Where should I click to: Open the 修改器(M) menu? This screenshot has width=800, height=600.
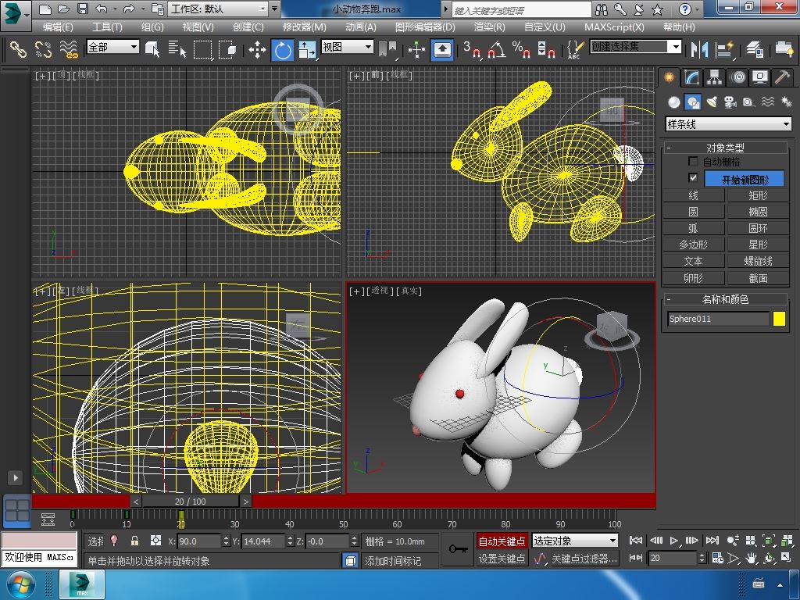coord(304,27)
